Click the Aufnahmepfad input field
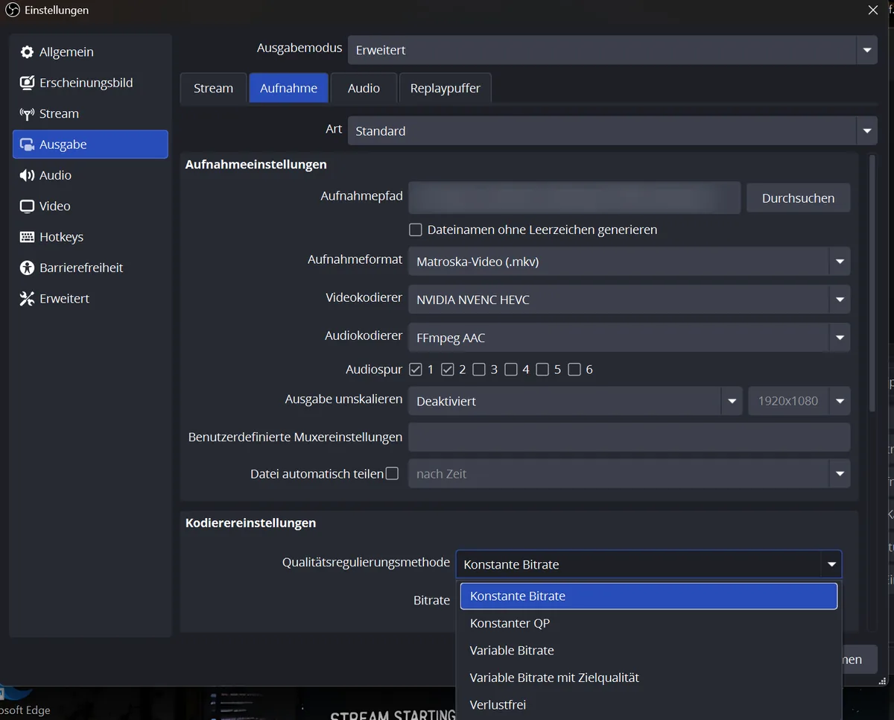This screenshot has width=894, height=720. (574, 198)
